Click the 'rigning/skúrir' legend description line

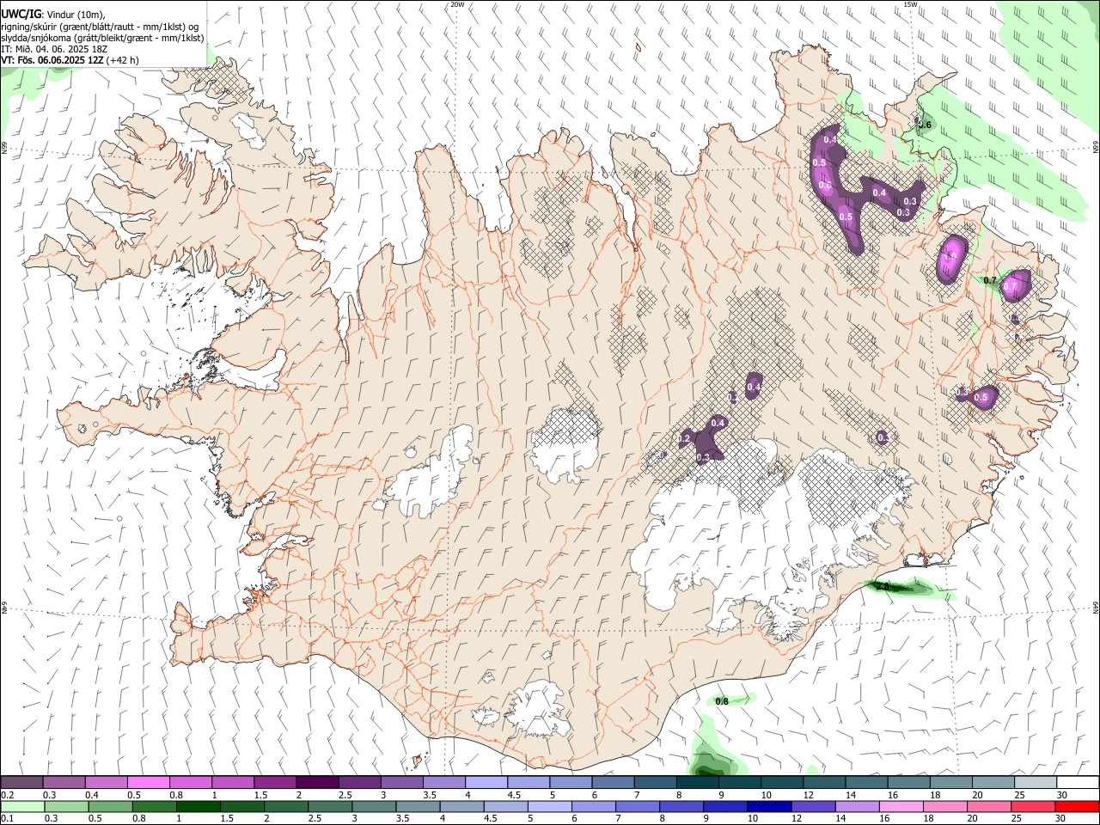click(x=100, y=26)
